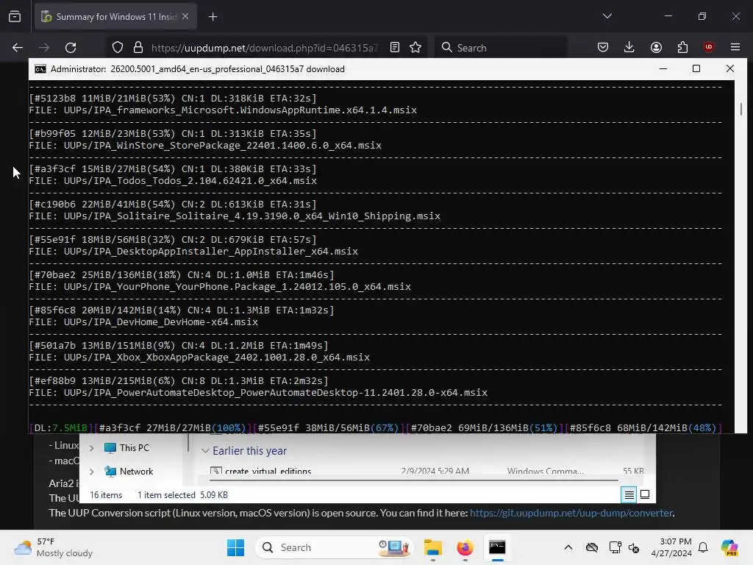Image resolution: width=753 pixels, height=565 pixels.
Task: Click the DL:7.5MiB progress summary
Action: click(x=61, y=428)
